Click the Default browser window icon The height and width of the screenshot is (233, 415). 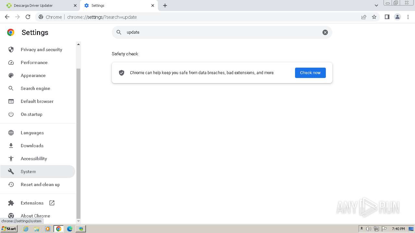click(11, 101)
